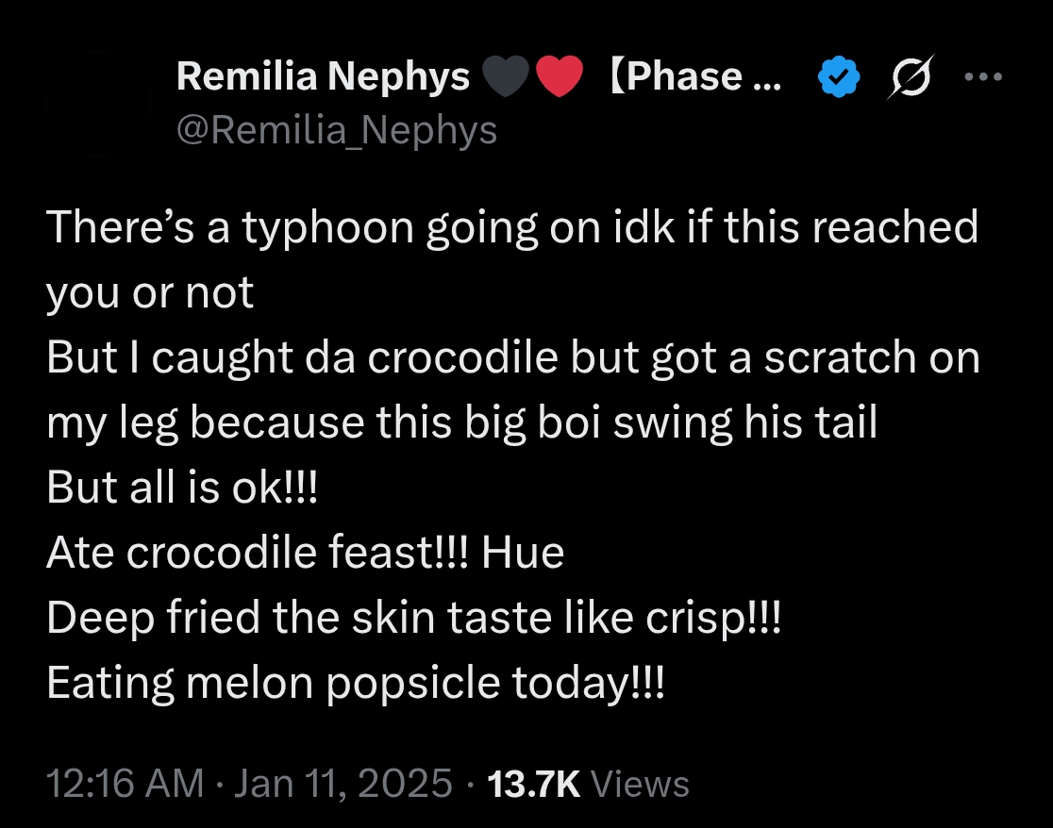Click the "caught da crocodile" line

512,358
